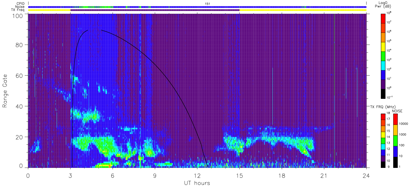Select the orange segment of the NOISE colorbar
This screenshot has height=190, width=412.
tap(395, 130)
